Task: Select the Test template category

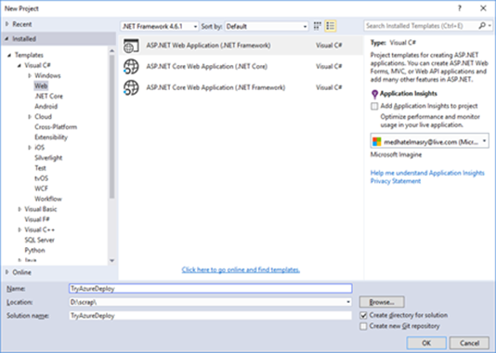Action: [40, 168]
